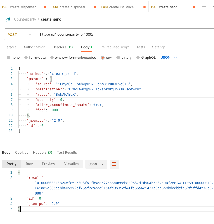Click line number 12 in request editor
This screenshot has width=214, height=224.
(x=11, y=125)
